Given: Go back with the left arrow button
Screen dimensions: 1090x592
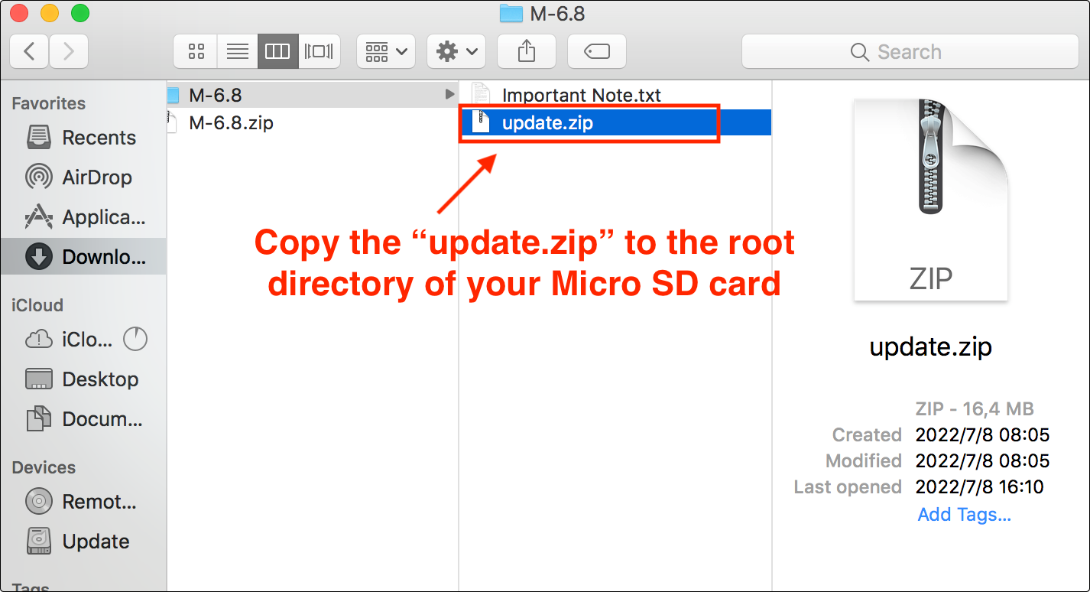Looking at the screenshot, I should (30, 52).
